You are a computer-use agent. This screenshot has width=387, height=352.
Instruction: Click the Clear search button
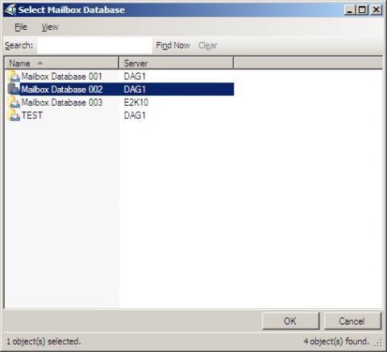point(208,45)
